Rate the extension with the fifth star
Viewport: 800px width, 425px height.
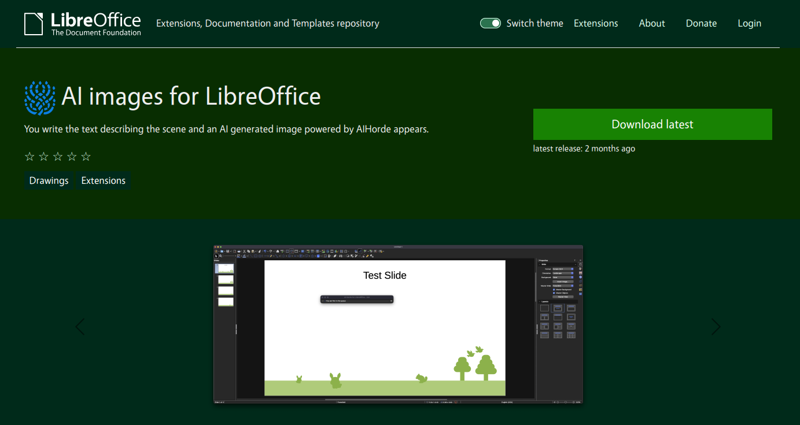pyautogui.click(x=86, y=157)
